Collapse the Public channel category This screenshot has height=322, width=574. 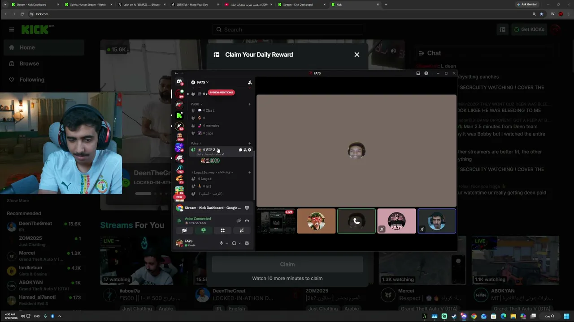pyautogui.click(x=197, y=104)
